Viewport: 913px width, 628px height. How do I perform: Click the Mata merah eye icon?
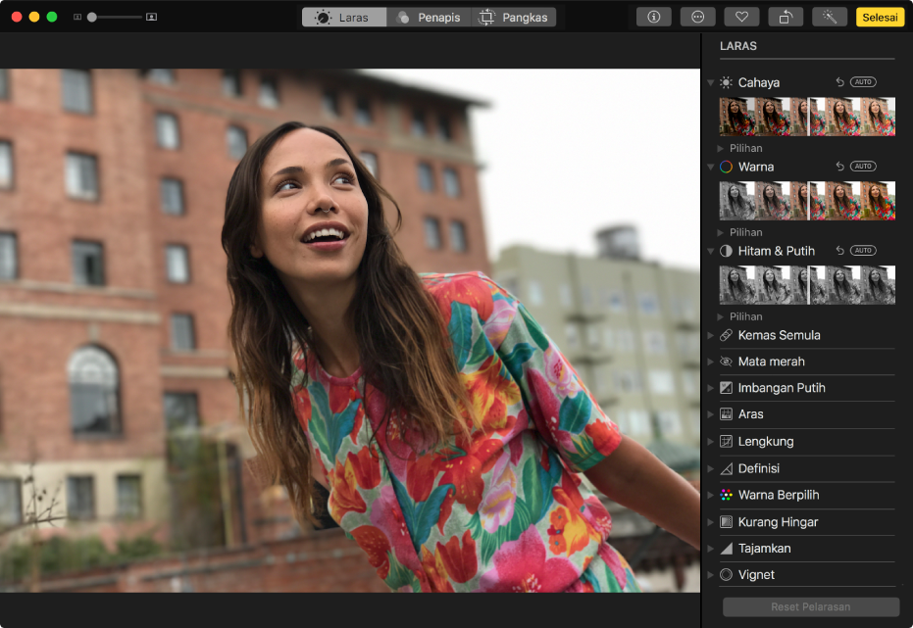click(x=726, y=362)
